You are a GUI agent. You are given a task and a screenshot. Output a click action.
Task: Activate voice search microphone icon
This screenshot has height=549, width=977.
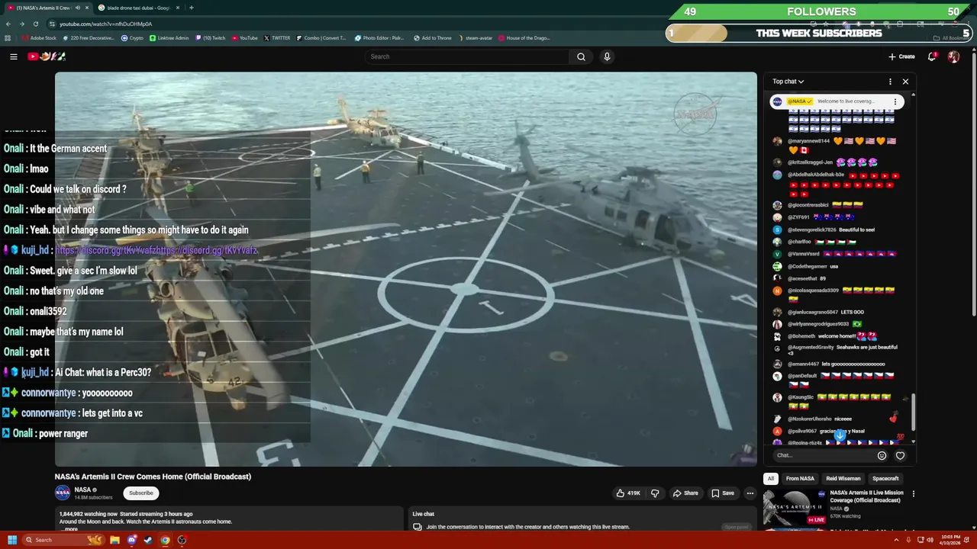point(607,56)
